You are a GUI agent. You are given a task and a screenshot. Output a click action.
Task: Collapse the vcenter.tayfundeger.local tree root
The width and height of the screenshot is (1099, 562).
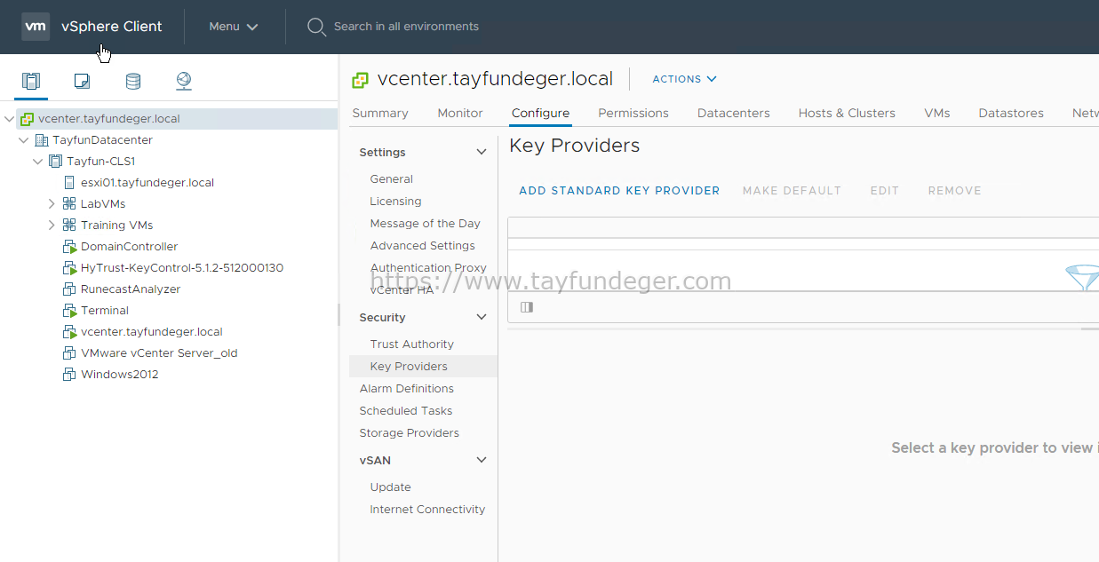point(9,119)
